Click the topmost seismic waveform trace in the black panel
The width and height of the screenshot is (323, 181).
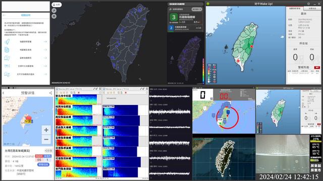click(170, 96)
